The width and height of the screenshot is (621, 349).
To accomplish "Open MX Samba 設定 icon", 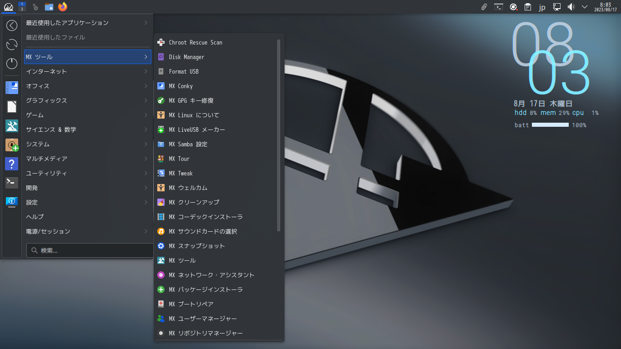I will [x=160, y=144].
